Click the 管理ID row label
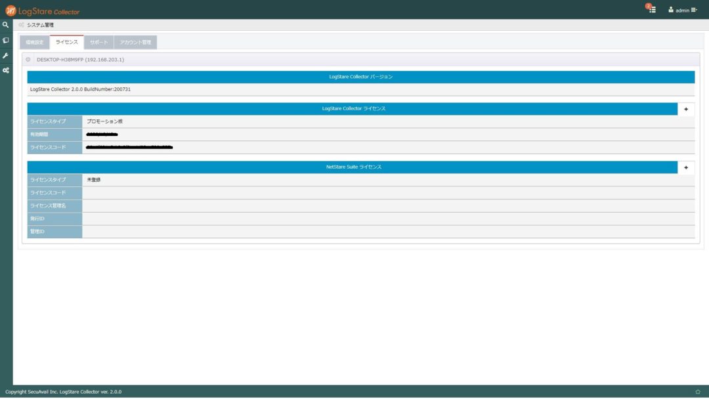This screenshot has width=709, height=399. point(54,232)
